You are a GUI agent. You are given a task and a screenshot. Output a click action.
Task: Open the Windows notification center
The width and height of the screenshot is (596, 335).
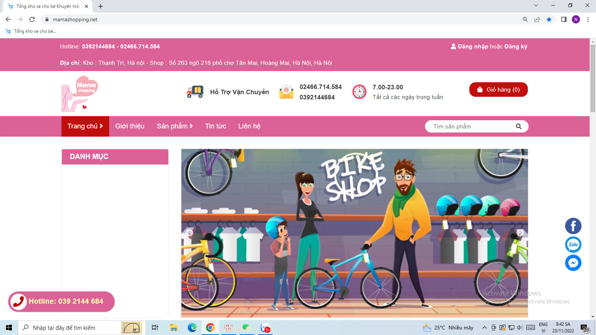point(585,328)
